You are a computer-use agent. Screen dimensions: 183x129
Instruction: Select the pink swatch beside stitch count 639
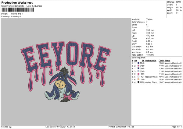pos(138,74)
